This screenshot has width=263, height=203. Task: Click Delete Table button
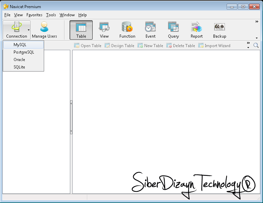pos(181,45)
